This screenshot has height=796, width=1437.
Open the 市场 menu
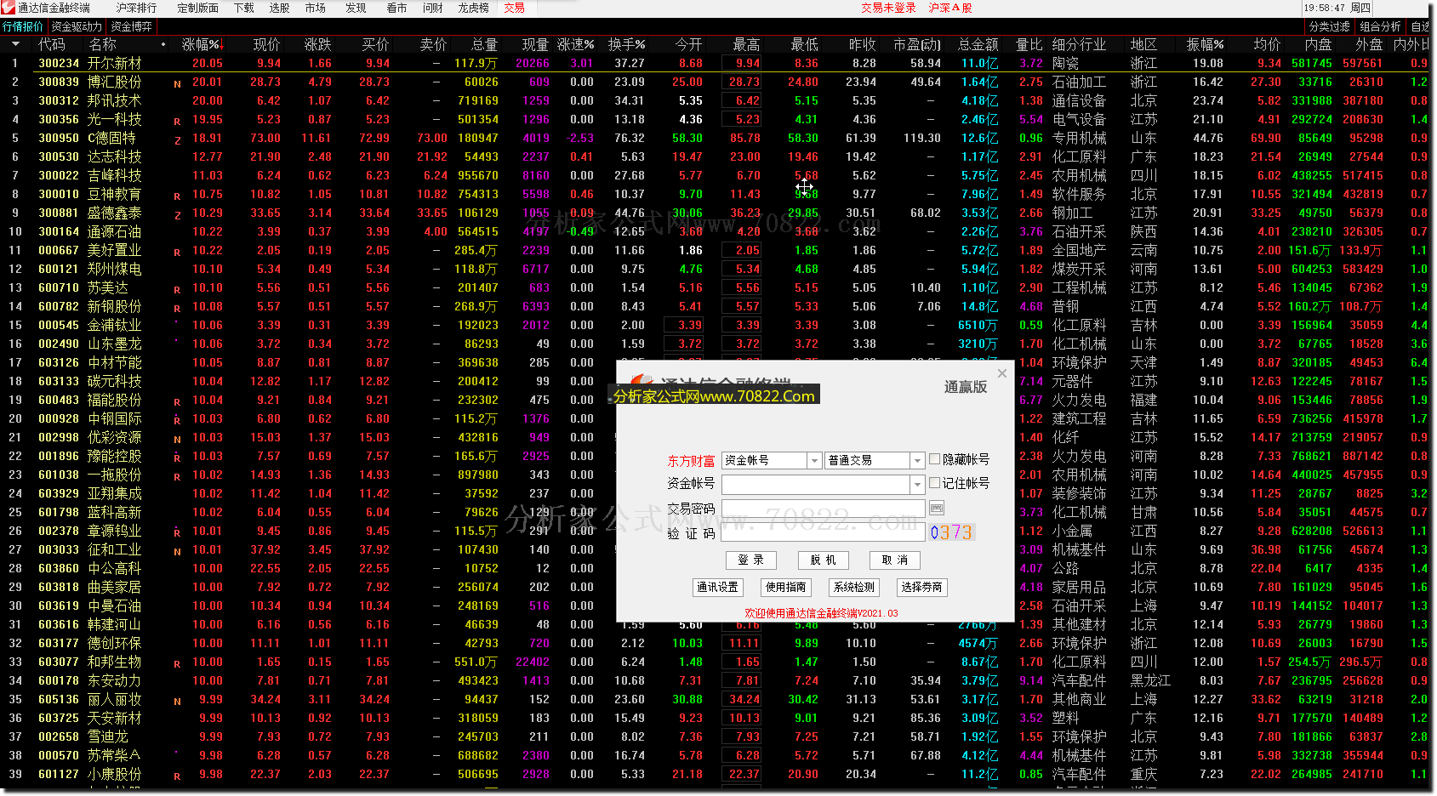[316, 8]
